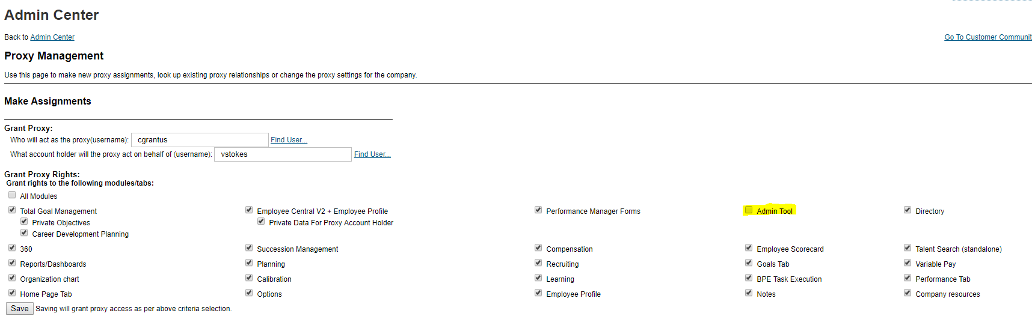Uncheck Employee Scorecard

click(x=749, y=248)
